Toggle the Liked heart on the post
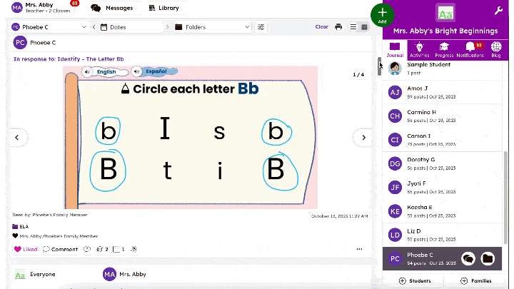Screen dimensions: 514x289 click(x=26, y=249)
